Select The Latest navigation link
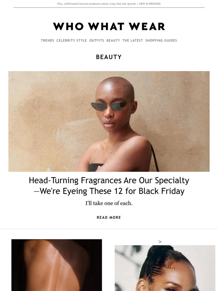The width and height of the screenshot is (218, 291). point(133,41)
